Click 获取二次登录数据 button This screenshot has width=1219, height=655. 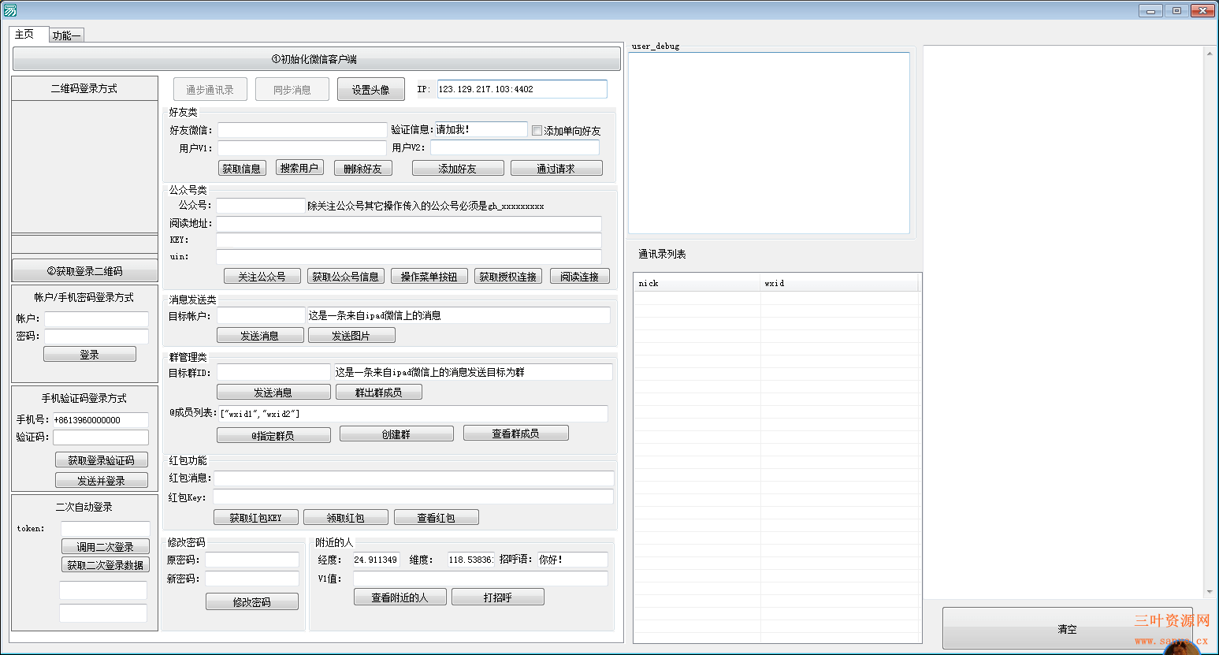106,564
